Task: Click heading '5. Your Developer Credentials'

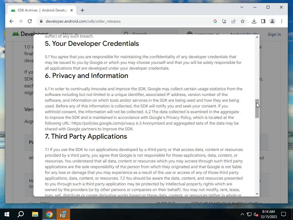Action: point(92,44)
